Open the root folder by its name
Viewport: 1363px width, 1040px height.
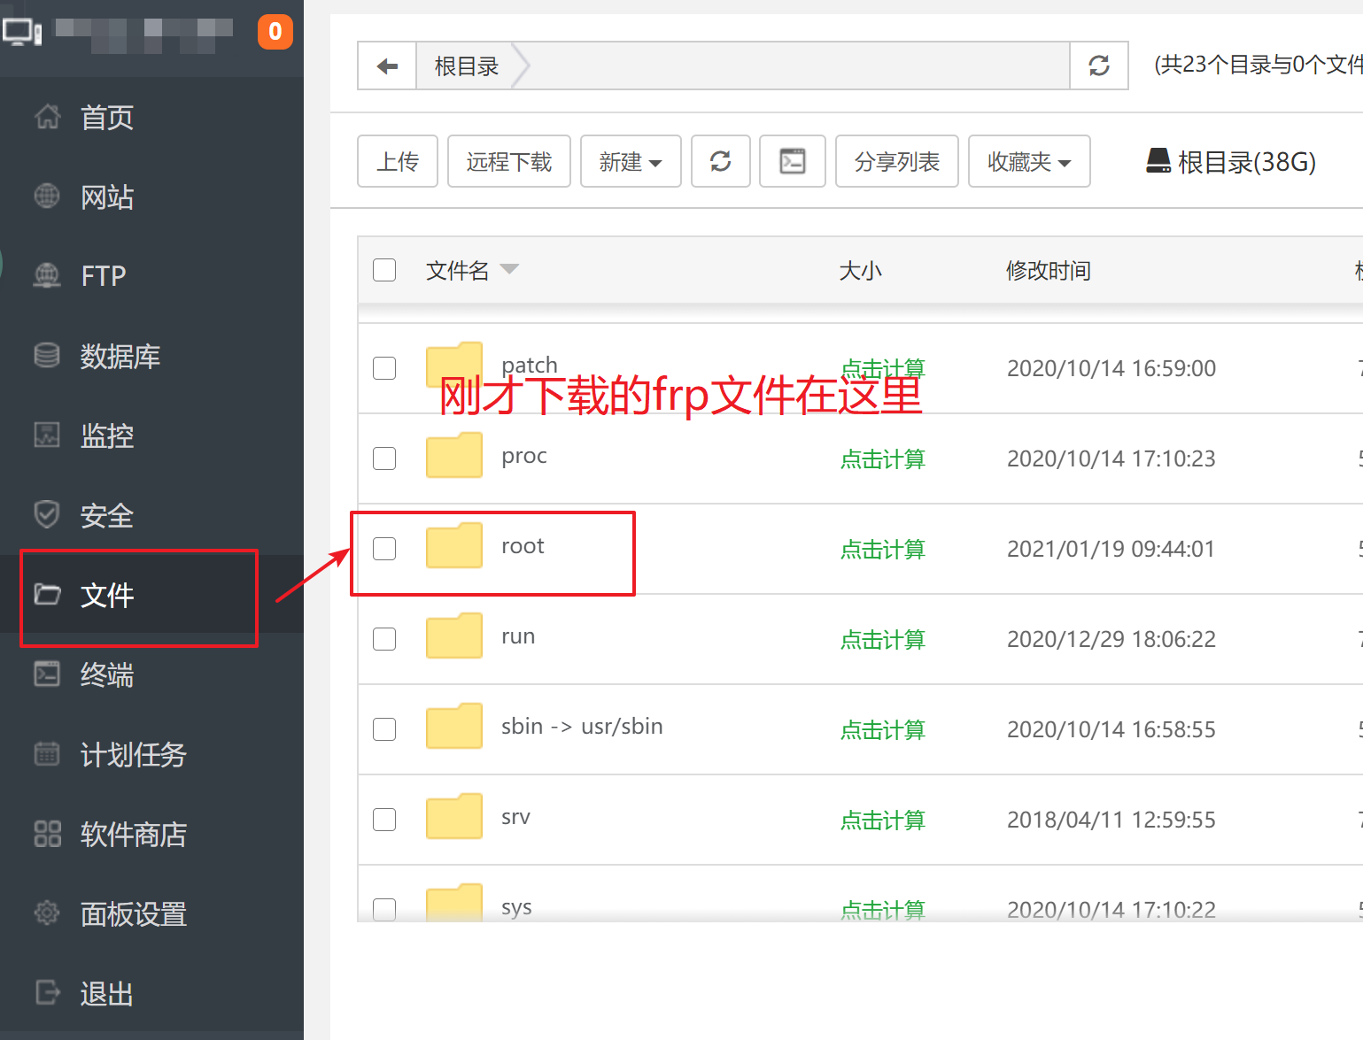[523, 546]
